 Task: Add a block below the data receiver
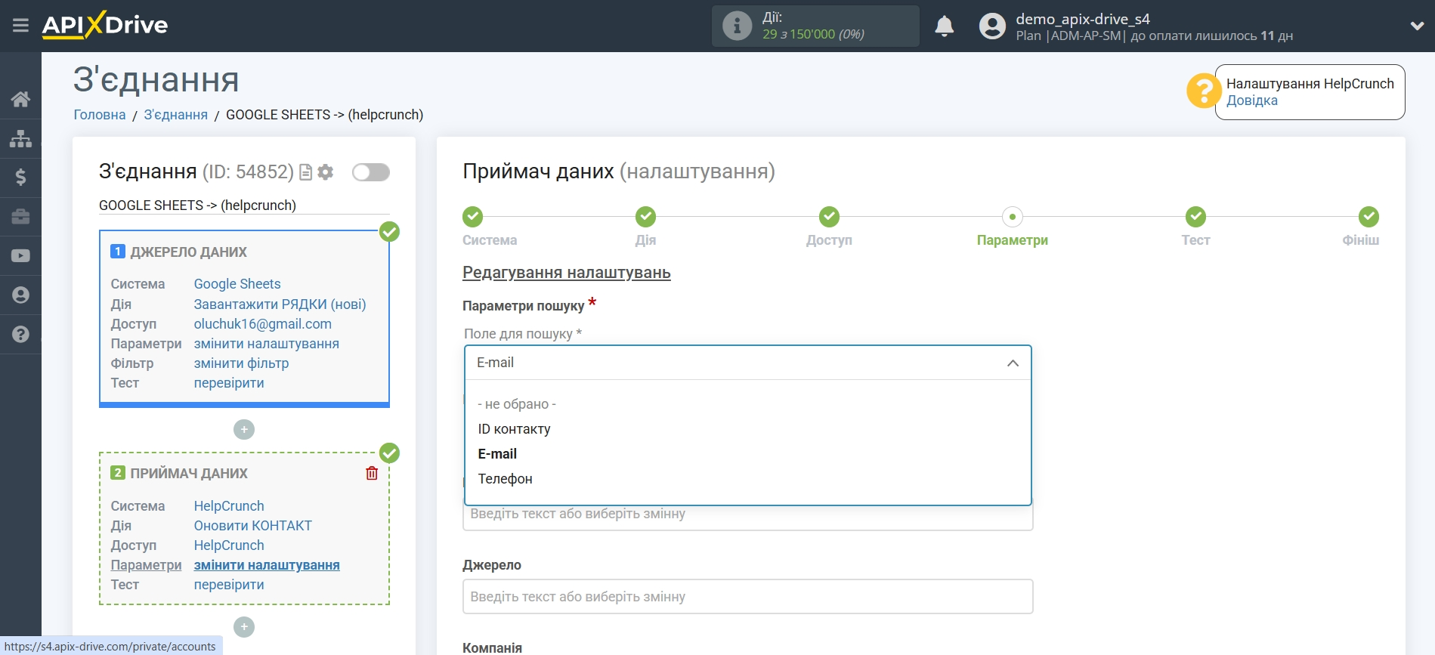click(244, 627)
